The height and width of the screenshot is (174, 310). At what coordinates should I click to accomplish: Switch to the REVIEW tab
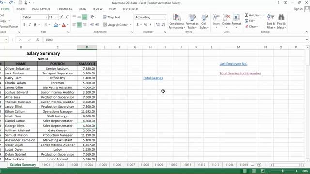(x=97, y=9)
